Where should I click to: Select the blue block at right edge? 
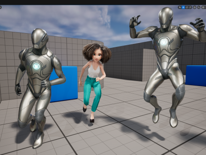pos(196,75)
